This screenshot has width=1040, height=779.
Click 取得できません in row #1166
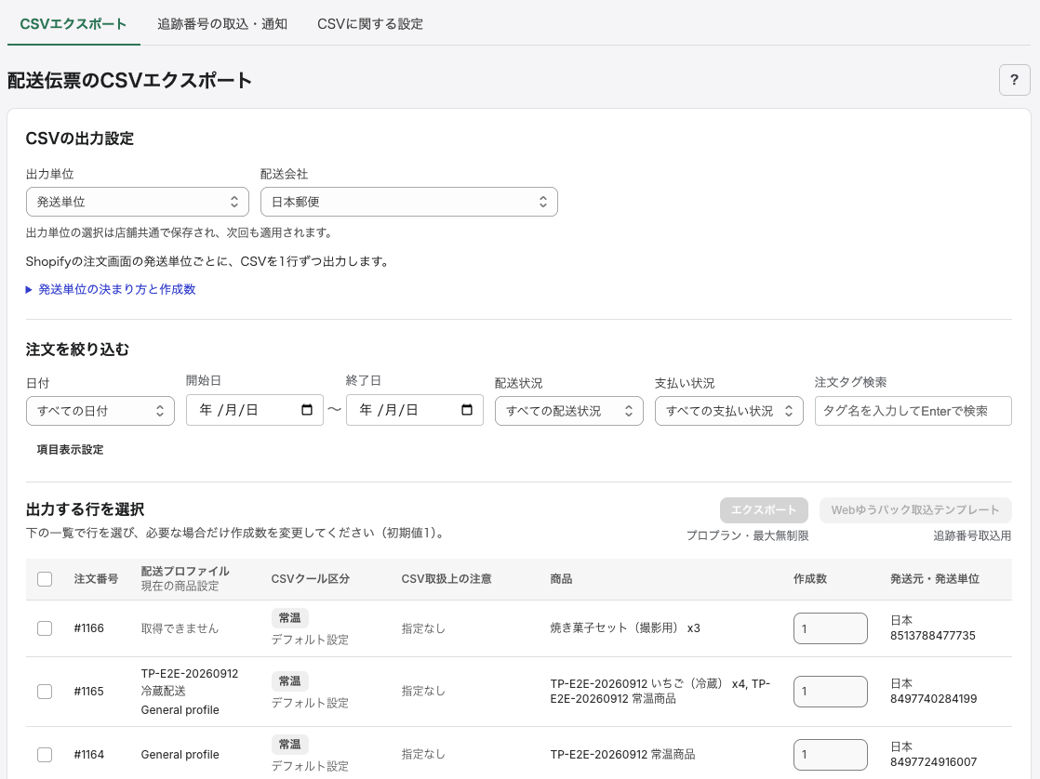pyautogui.click(x=180, y=627)
